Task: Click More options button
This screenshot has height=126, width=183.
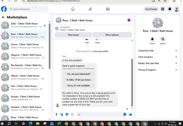Action: (112, 35)
